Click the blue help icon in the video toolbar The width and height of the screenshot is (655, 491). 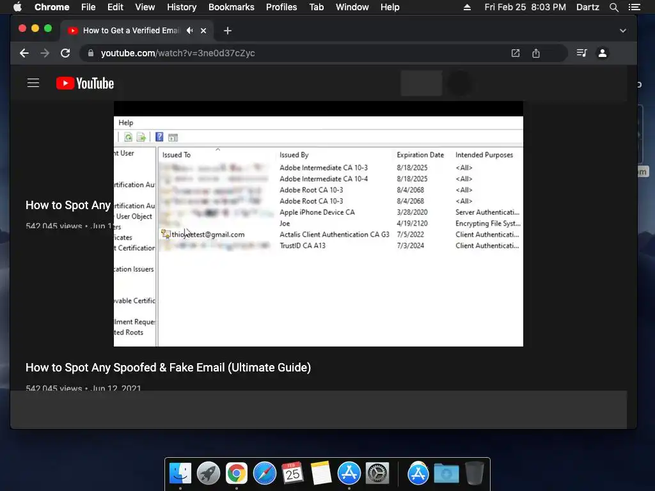tap(159, 137)
